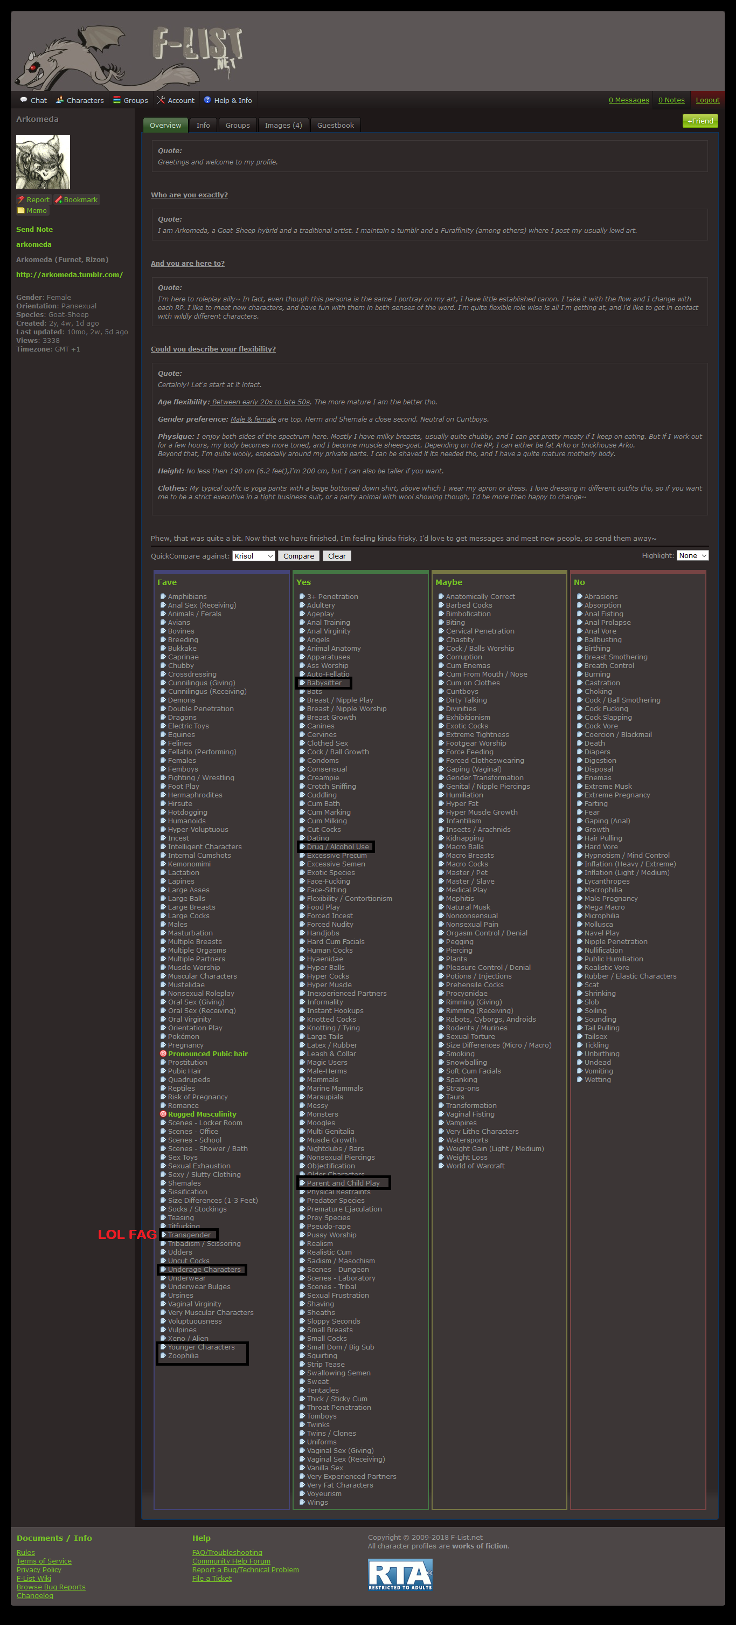
Task: Open the Rules footer link
Action: pos(26,1552)
